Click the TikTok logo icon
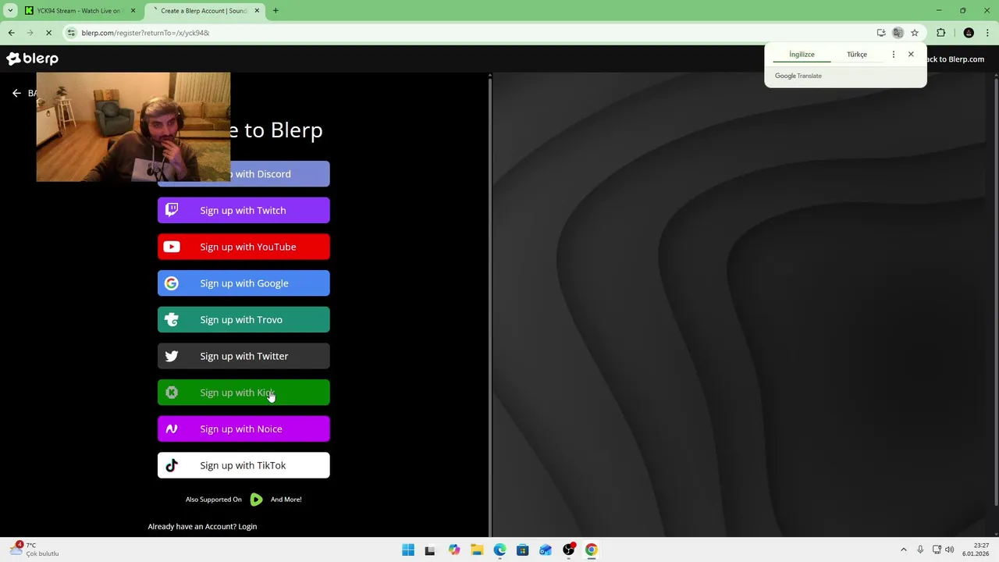Screen dimensions: 999x562 point(172,465)
